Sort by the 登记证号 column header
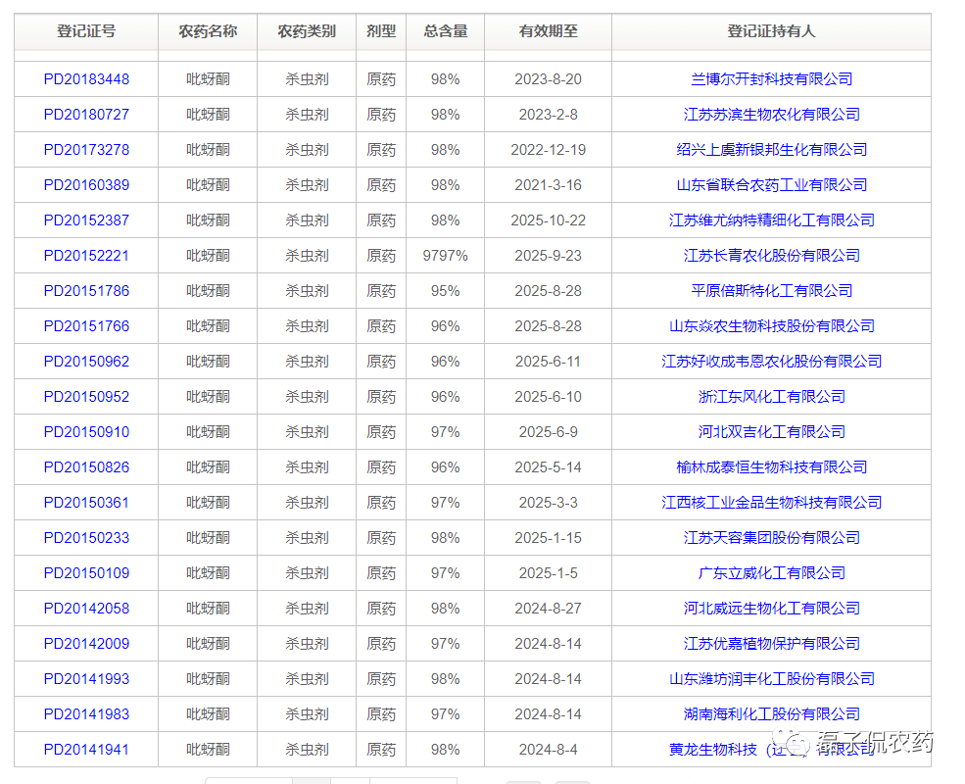 (x=85, y=30)
